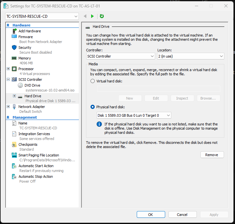The width and height of the screenshot is (235, 224).
Task: Click the Hard Drive icon in tree
Action: pos(20,97)
